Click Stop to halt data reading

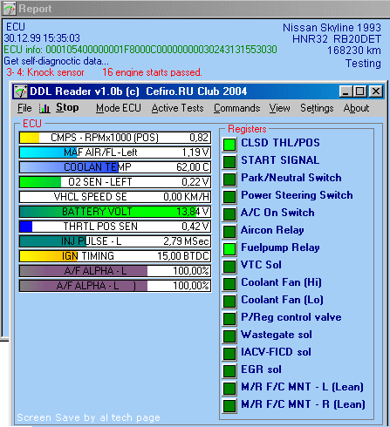point(67,107)
